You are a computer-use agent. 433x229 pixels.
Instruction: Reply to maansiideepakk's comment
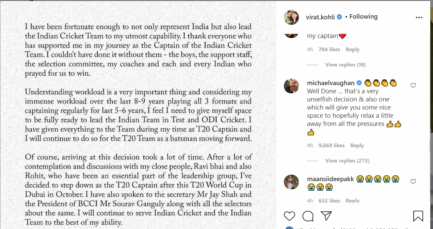pos(352,201)
